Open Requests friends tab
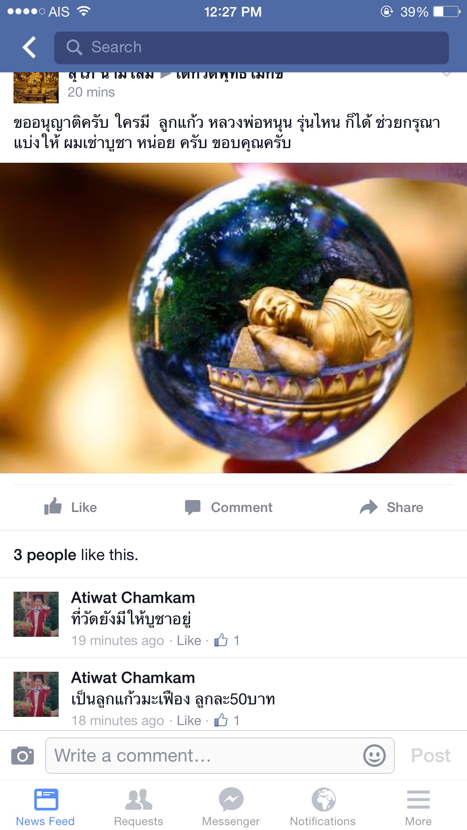467x830 pixels. tap(138, 807)
